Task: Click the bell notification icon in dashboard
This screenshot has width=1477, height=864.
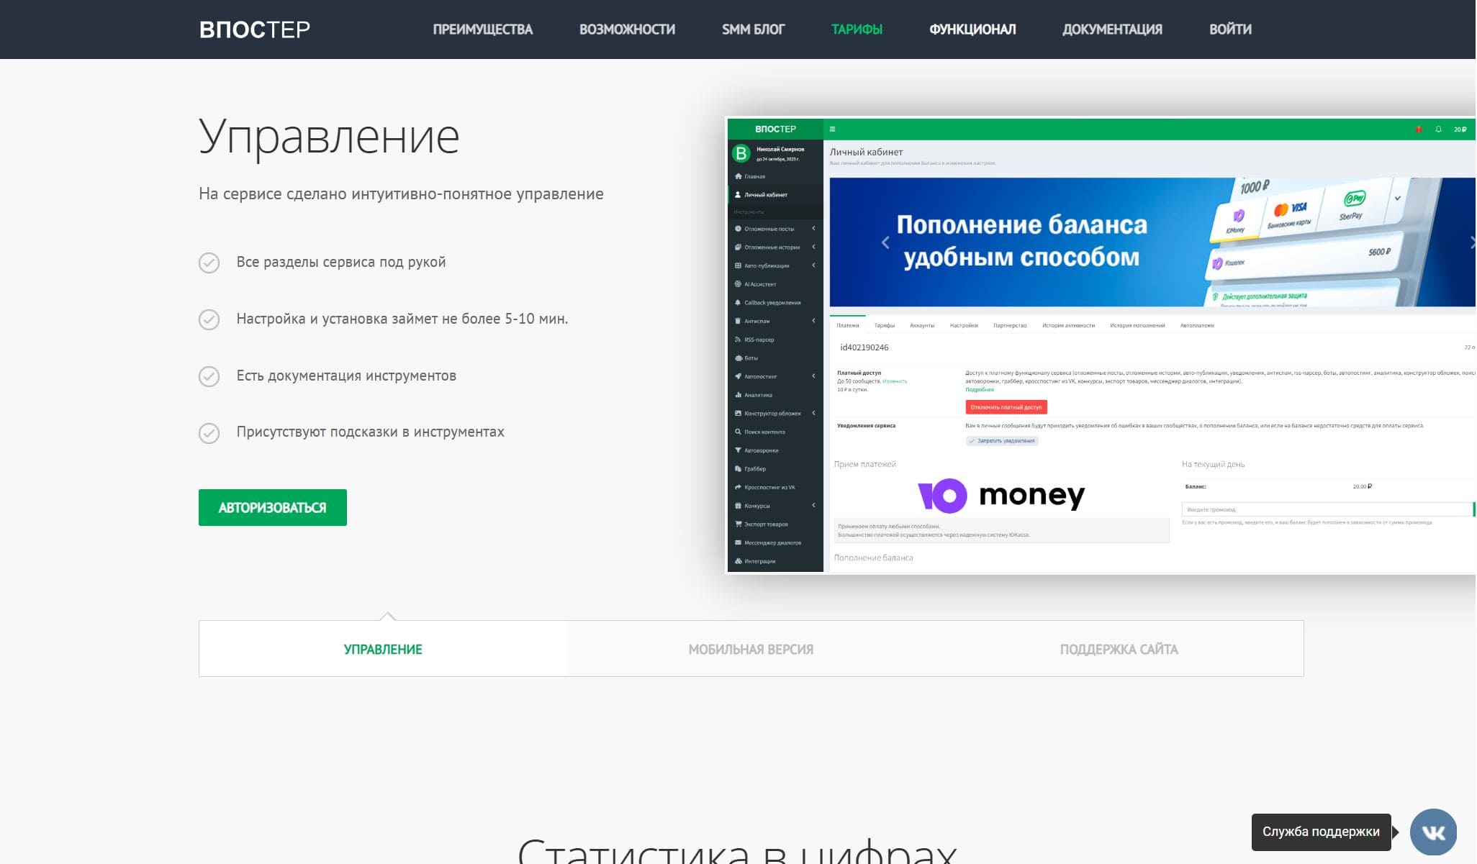Action: tap(1438, 129)
